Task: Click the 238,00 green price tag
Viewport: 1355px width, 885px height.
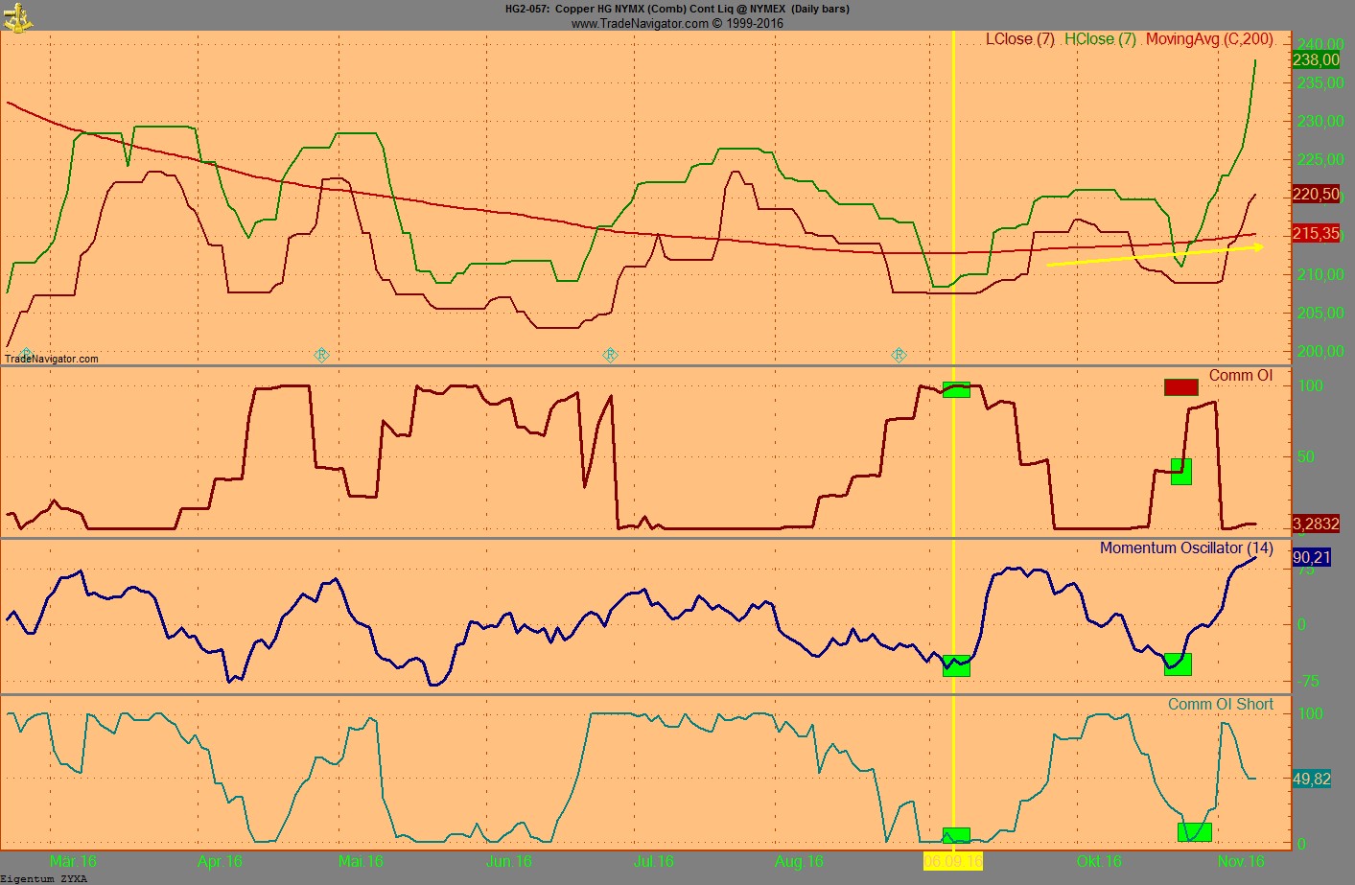Action: [1316, 59]
